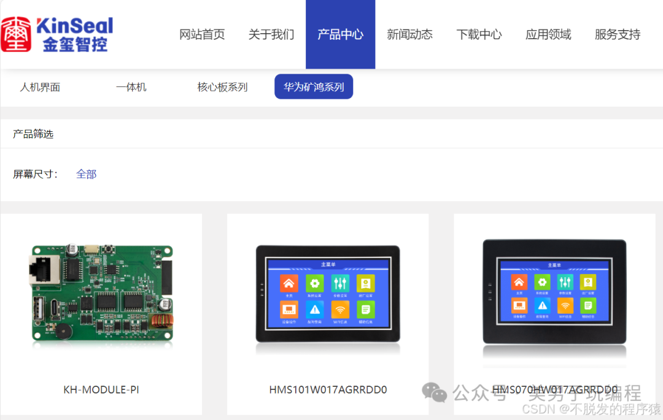Image resolution: width=663 pixels, height=420 pixels.
Task: Open 应用领域 in navigation
Action: click(x=548, y=34)
